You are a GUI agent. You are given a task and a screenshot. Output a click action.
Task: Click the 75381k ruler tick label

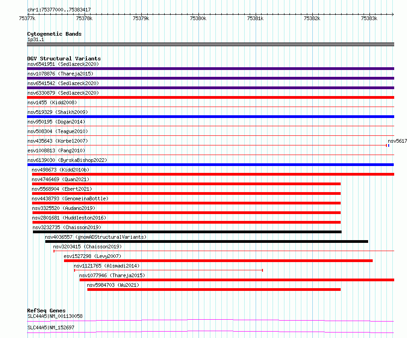[x=255, y=18]
